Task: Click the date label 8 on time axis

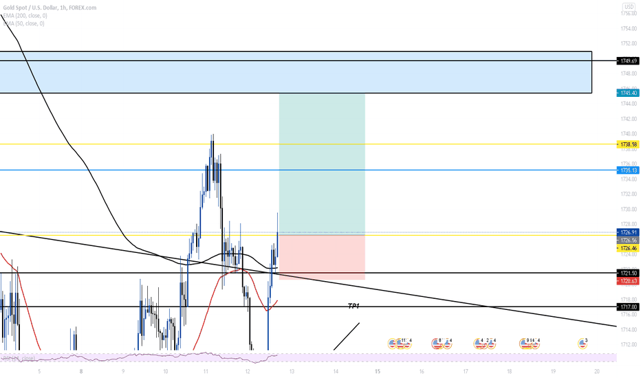Action: pyautogui.click(x=81, y=371)
